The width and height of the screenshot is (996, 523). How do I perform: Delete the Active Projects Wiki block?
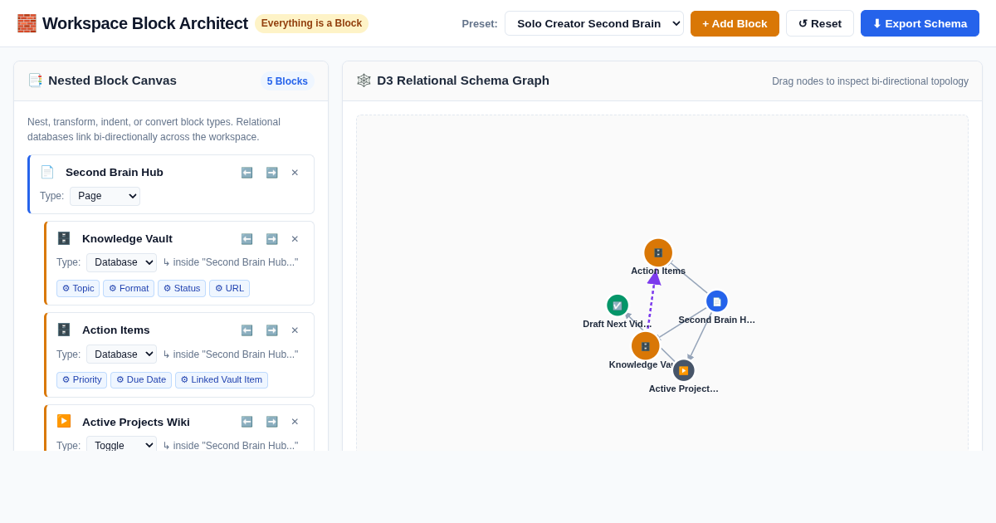tap(295, 422)
